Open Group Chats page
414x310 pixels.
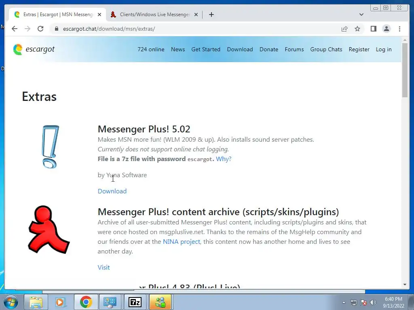(x=326, y=49)
